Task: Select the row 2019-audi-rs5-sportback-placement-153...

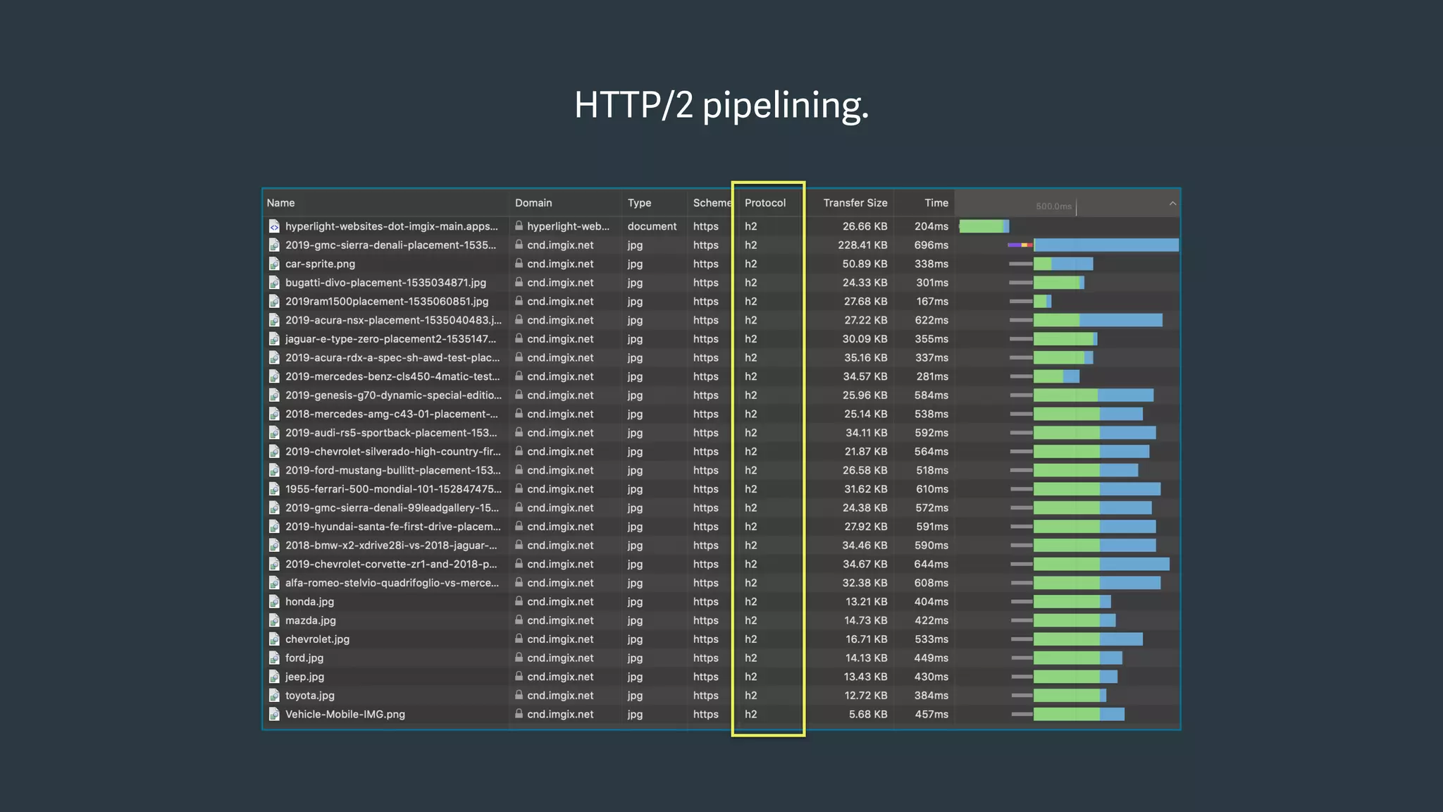Action: point(721,433)
